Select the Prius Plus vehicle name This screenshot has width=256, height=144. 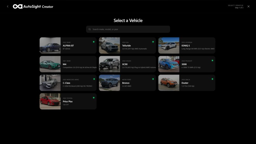(68, 101)
